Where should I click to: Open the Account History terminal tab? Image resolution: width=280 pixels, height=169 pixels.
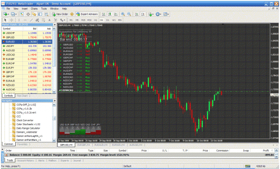point(26,161)
